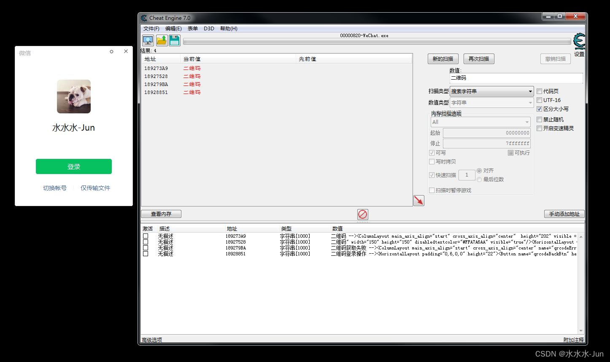Click the 数值 search value input field

click(x=516, y=78)
